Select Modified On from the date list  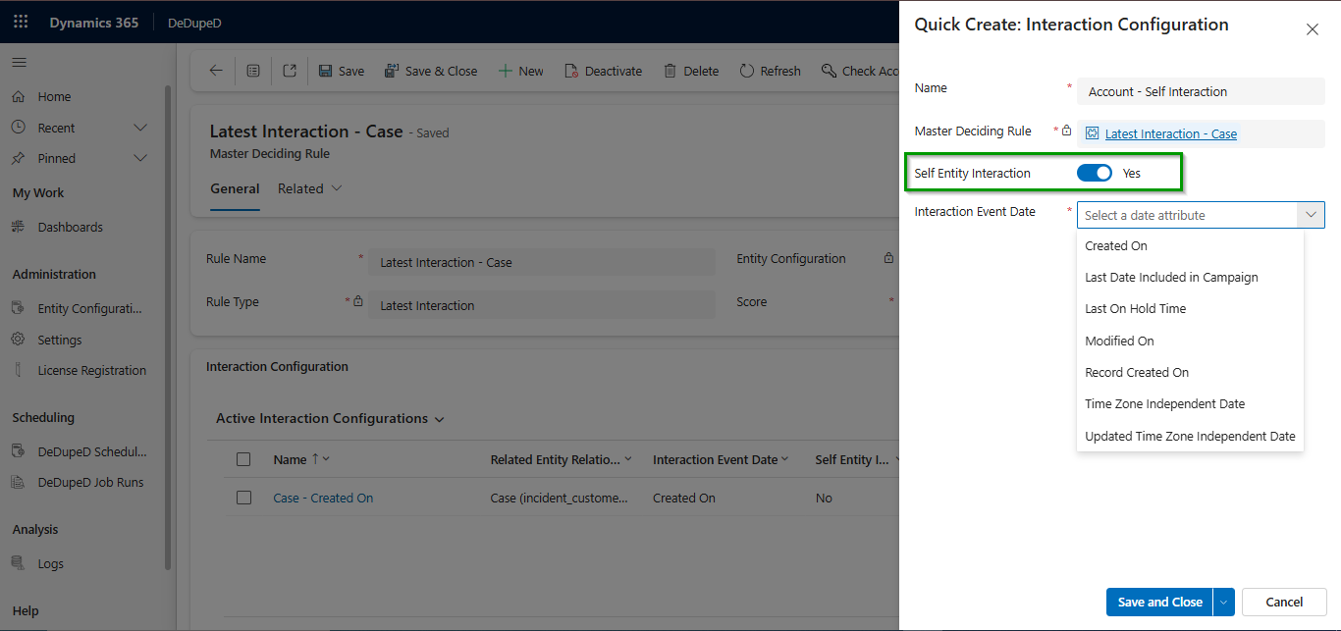click(1119, 341)
